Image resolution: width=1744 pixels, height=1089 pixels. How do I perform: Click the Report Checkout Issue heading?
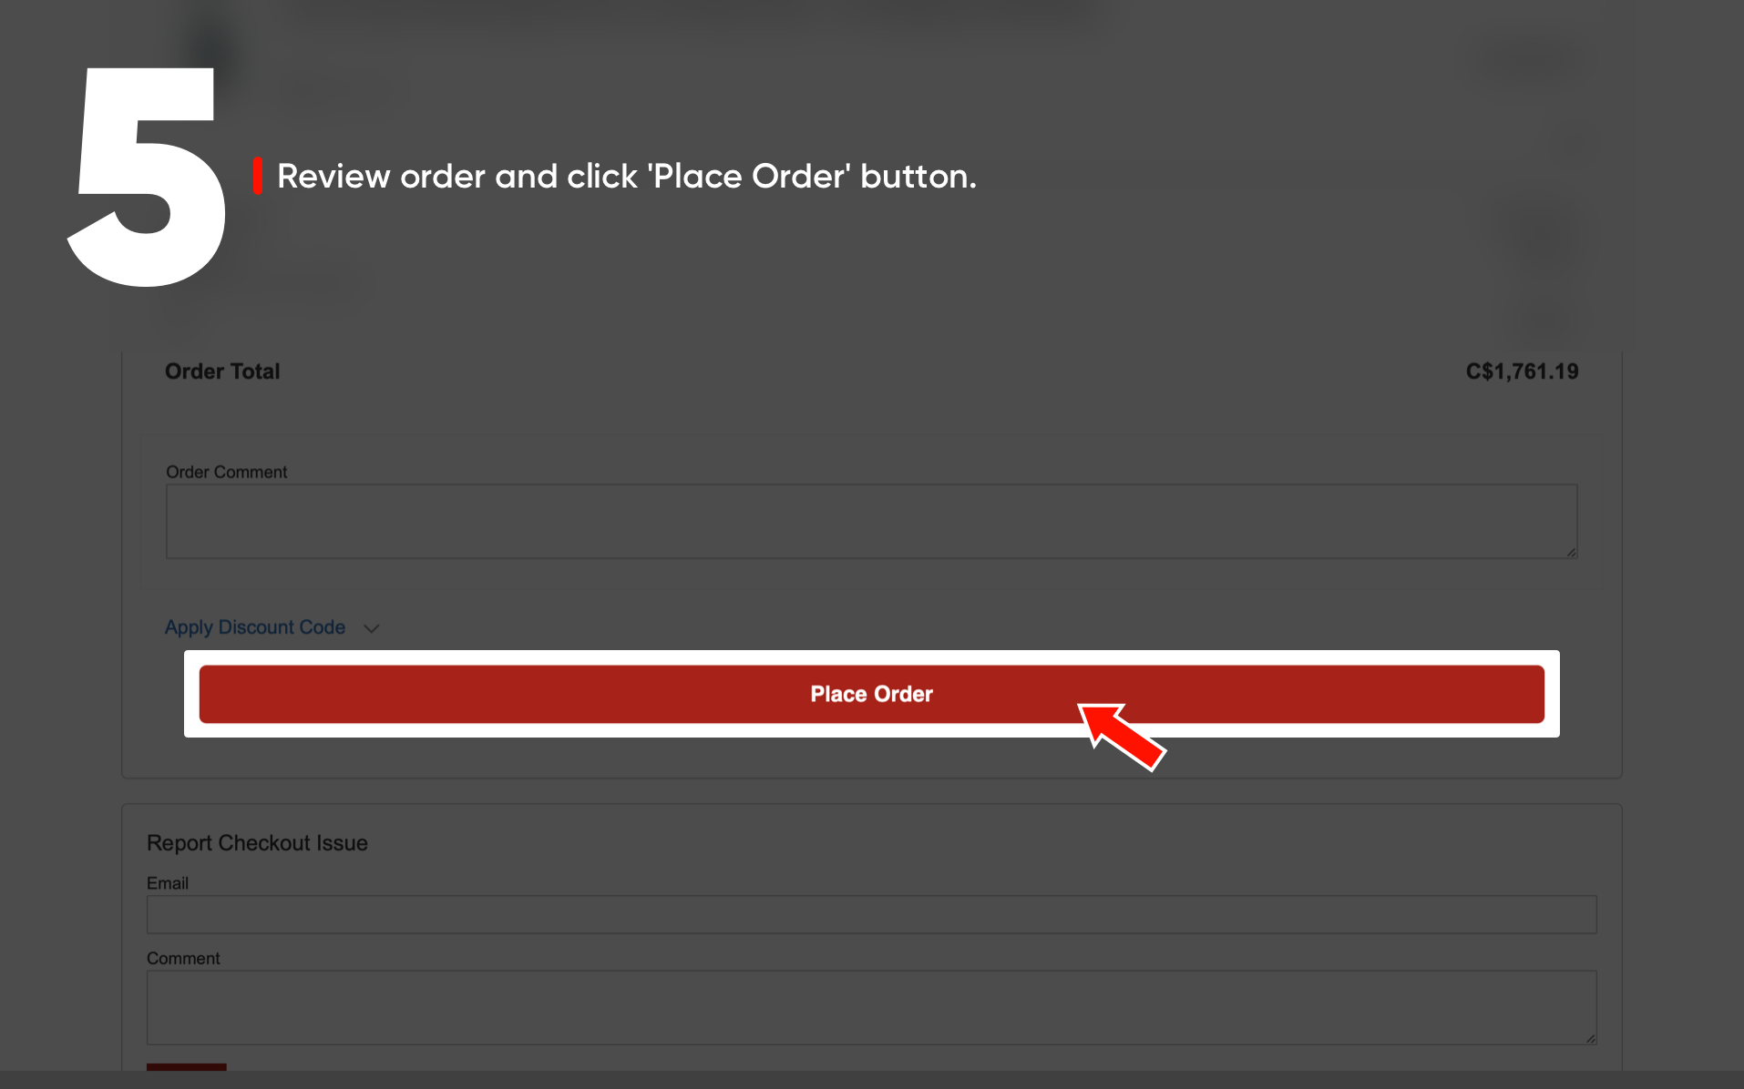point(257,843)
